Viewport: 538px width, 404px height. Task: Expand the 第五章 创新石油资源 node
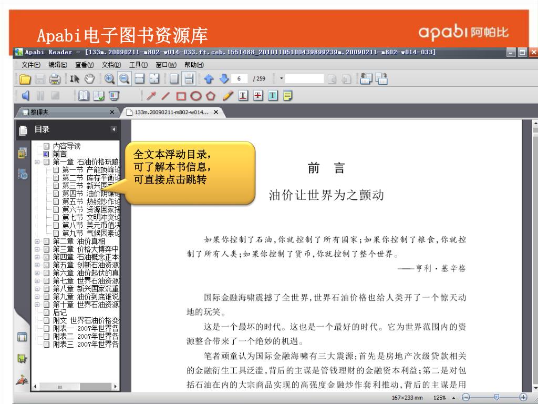click(37, 265)
